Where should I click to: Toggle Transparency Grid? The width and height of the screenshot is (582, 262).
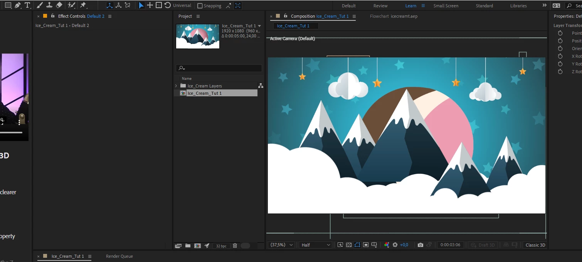tap(349, 245)
